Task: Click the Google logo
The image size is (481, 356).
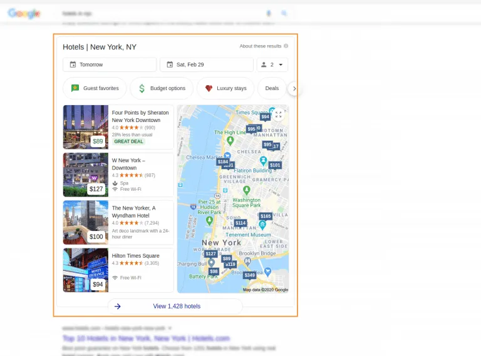Action: point(24,14)
